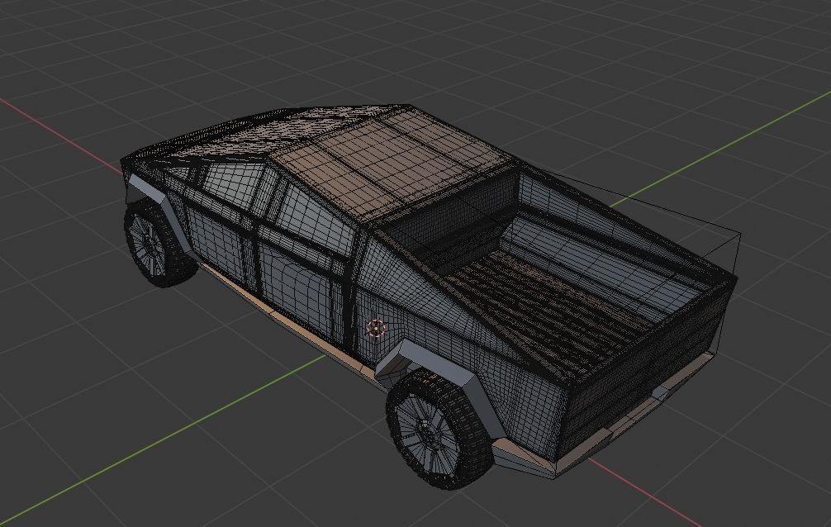
Task: Select the rear wheel of the truck
Action: tap(441, 428)
